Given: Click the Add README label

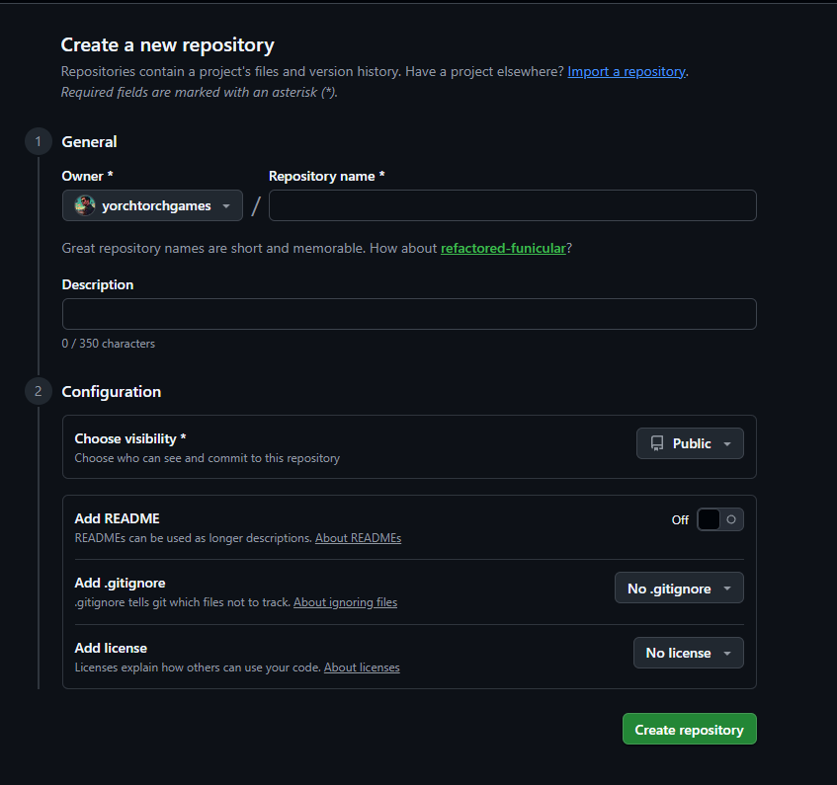Looking at the screenshot, I should (x=117, y=518).
